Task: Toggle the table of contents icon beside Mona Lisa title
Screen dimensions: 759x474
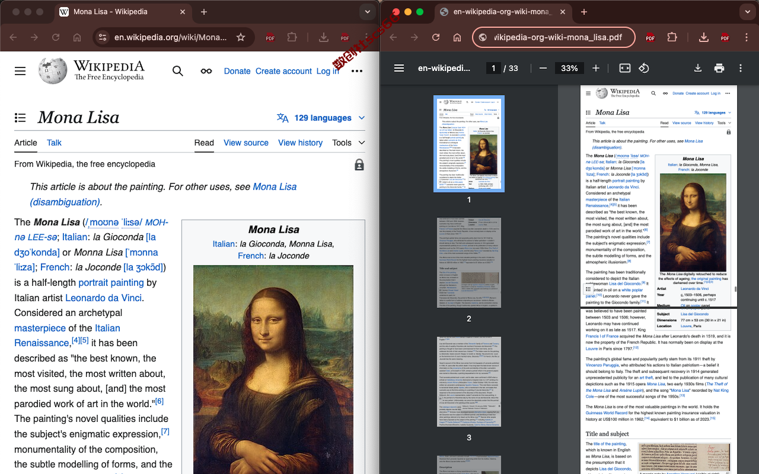Action: click(20, 118)
